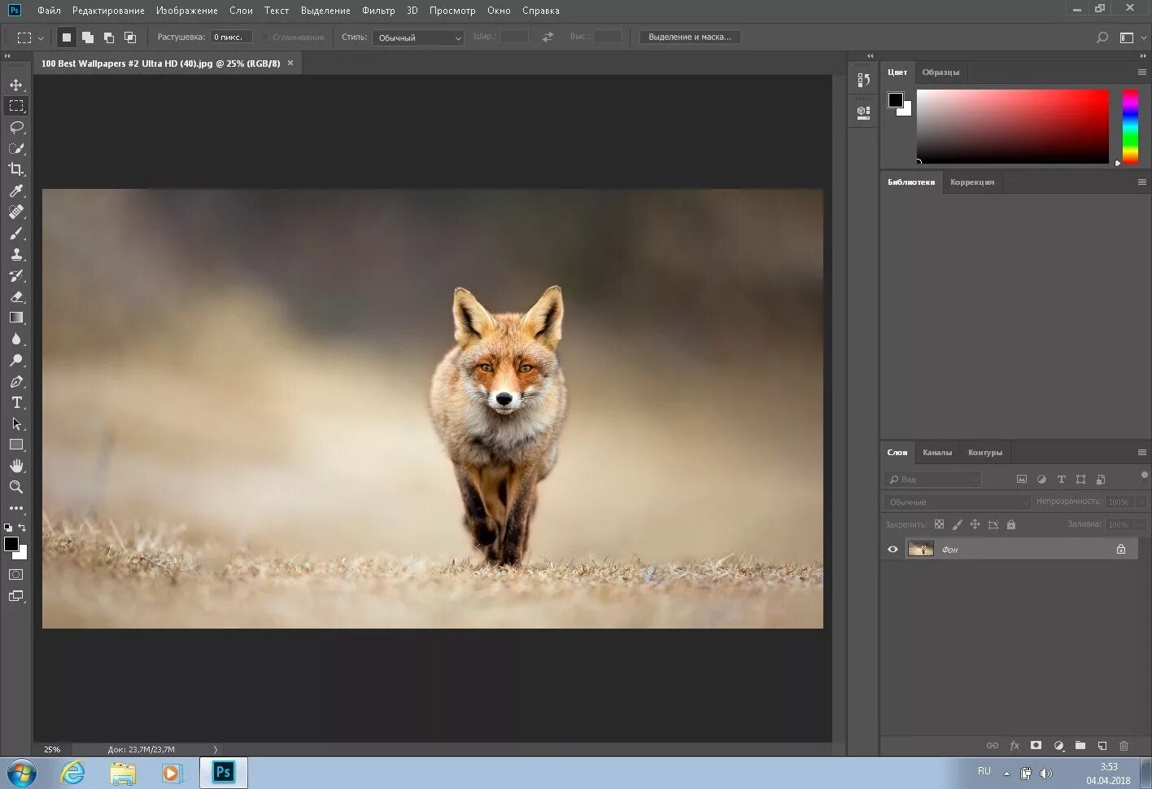Toggle Quick Mask mode

(16, 575)
